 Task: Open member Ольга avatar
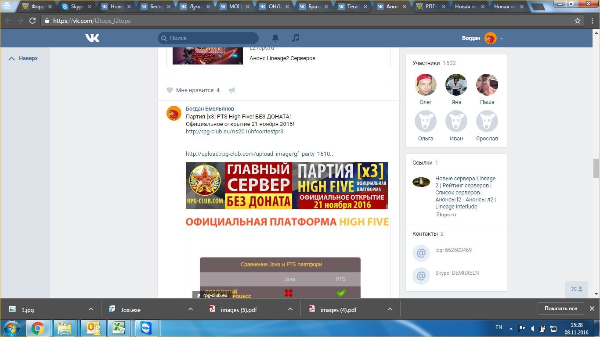pos(426,121)
